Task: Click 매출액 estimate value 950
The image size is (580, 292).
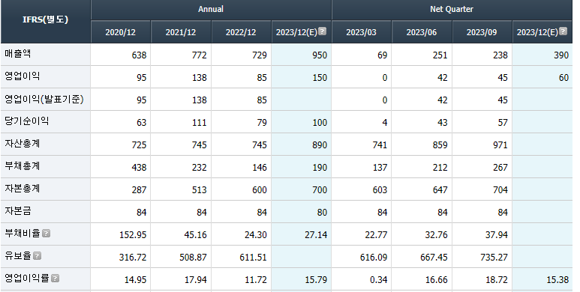Action: tap(320, 55)
